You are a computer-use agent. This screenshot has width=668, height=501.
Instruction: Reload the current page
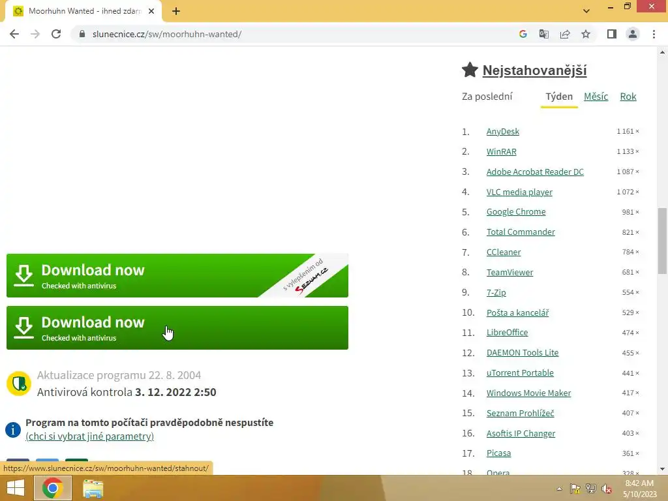56,34
